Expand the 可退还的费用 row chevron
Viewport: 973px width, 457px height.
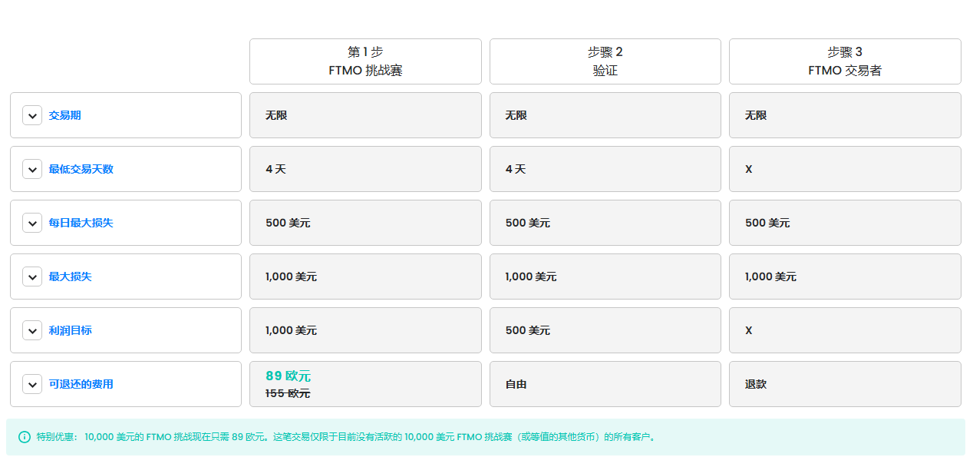coord(32,384)
